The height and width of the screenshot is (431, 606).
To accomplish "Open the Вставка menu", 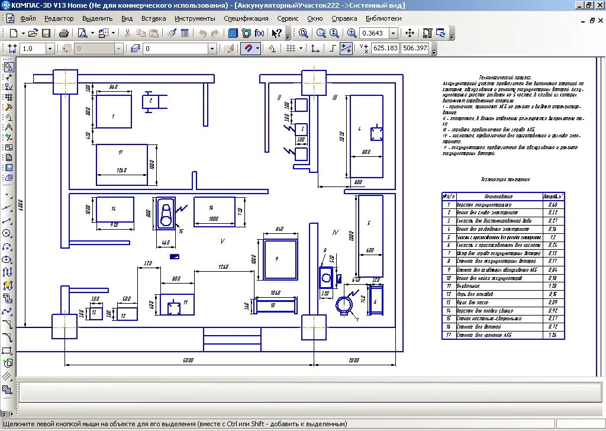I will pyautogui.click(x=153, y=18).
